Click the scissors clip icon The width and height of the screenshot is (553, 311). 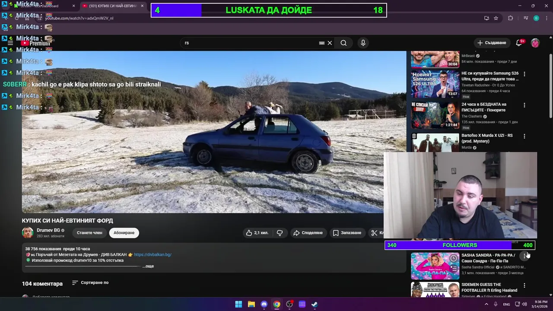(375, 233)
